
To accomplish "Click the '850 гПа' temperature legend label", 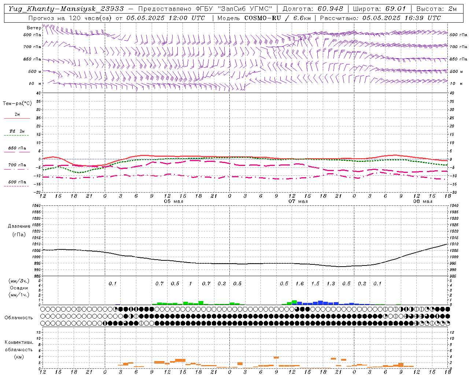I will point(17,148).
